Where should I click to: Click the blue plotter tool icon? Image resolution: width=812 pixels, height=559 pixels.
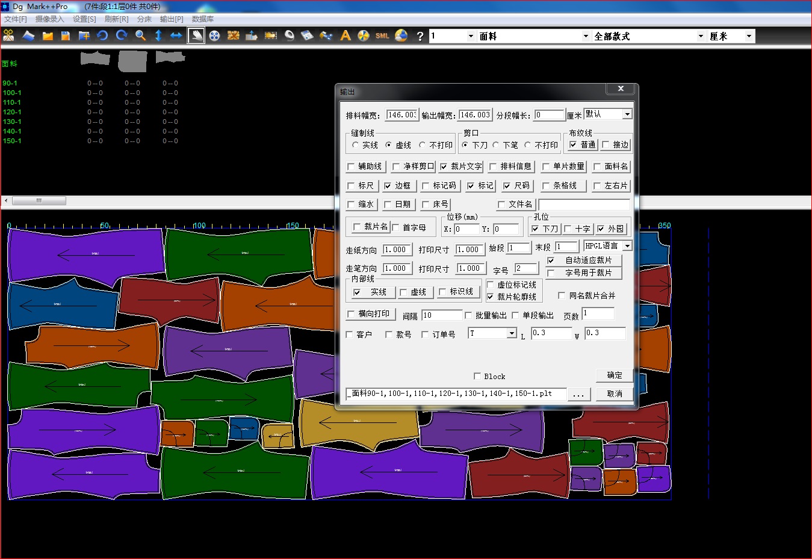[x=326, y=36]
